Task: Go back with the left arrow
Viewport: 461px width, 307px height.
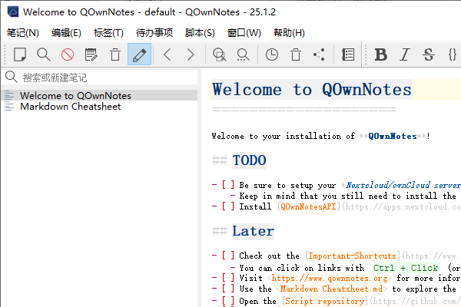Action: (167, 54)
